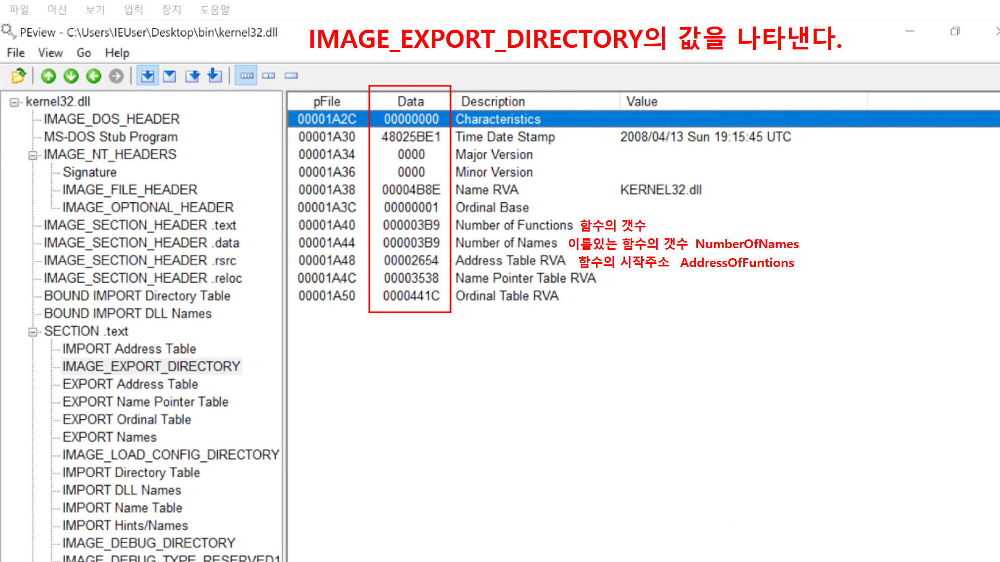Select IMPORT DLL Names tree item

[x=122, y=491]
